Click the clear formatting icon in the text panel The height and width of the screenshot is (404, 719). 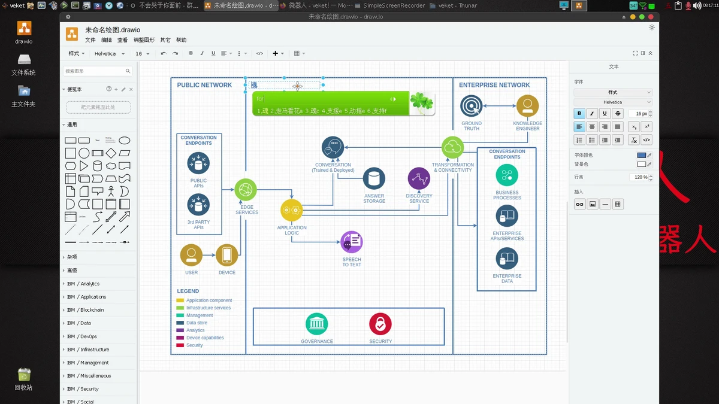pos(634,140)
